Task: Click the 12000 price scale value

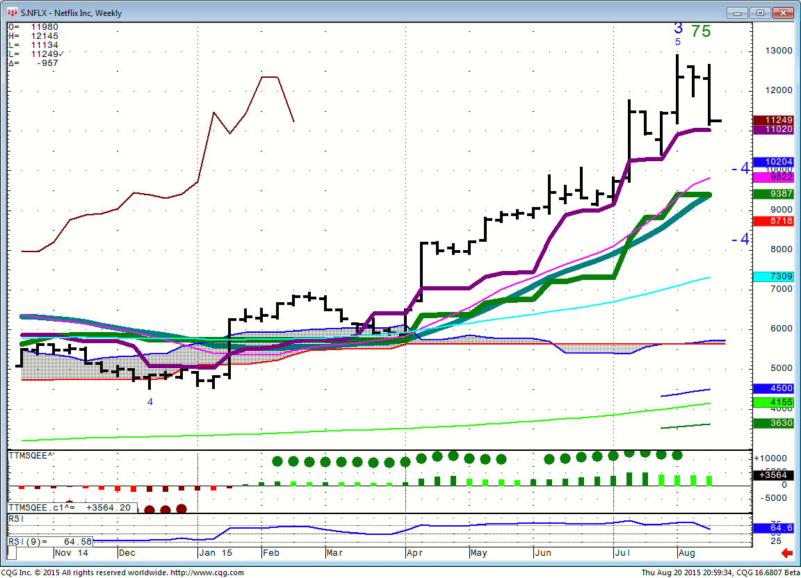Action: (x=779, y=90)
